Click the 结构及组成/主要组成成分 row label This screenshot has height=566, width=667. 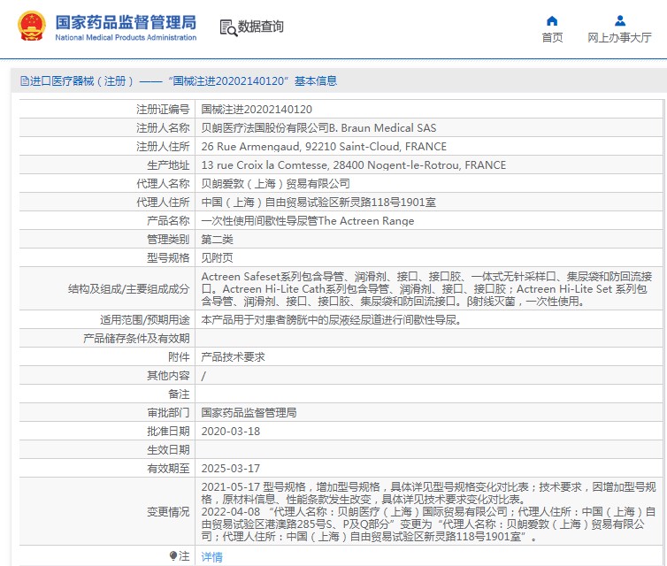pyautogui.click(x=129, y=289)
